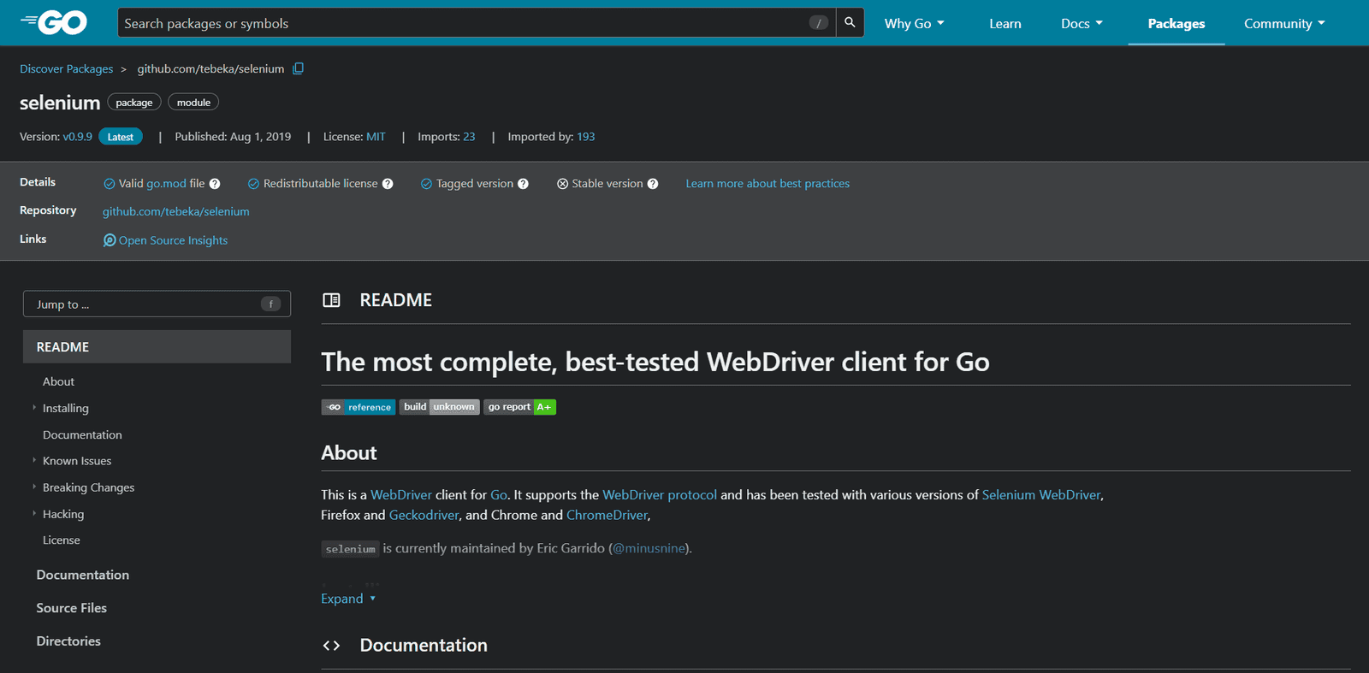Open Learn more about best practices
This screenshot has width=1369, height=673.
[x=767, y=184]
